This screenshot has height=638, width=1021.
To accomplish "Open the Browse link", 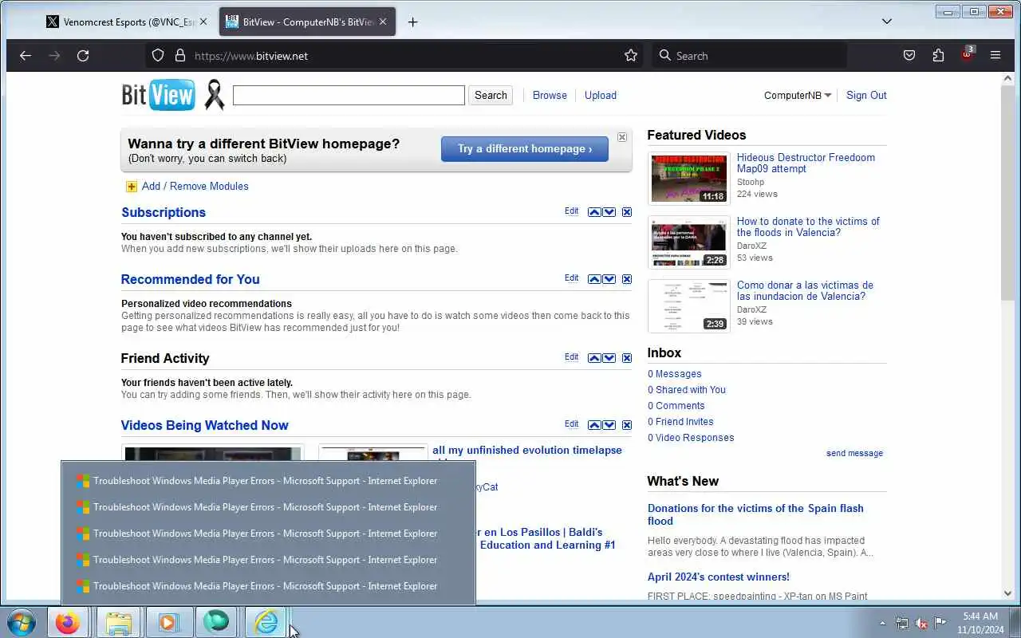I will [x=550, y=95].
